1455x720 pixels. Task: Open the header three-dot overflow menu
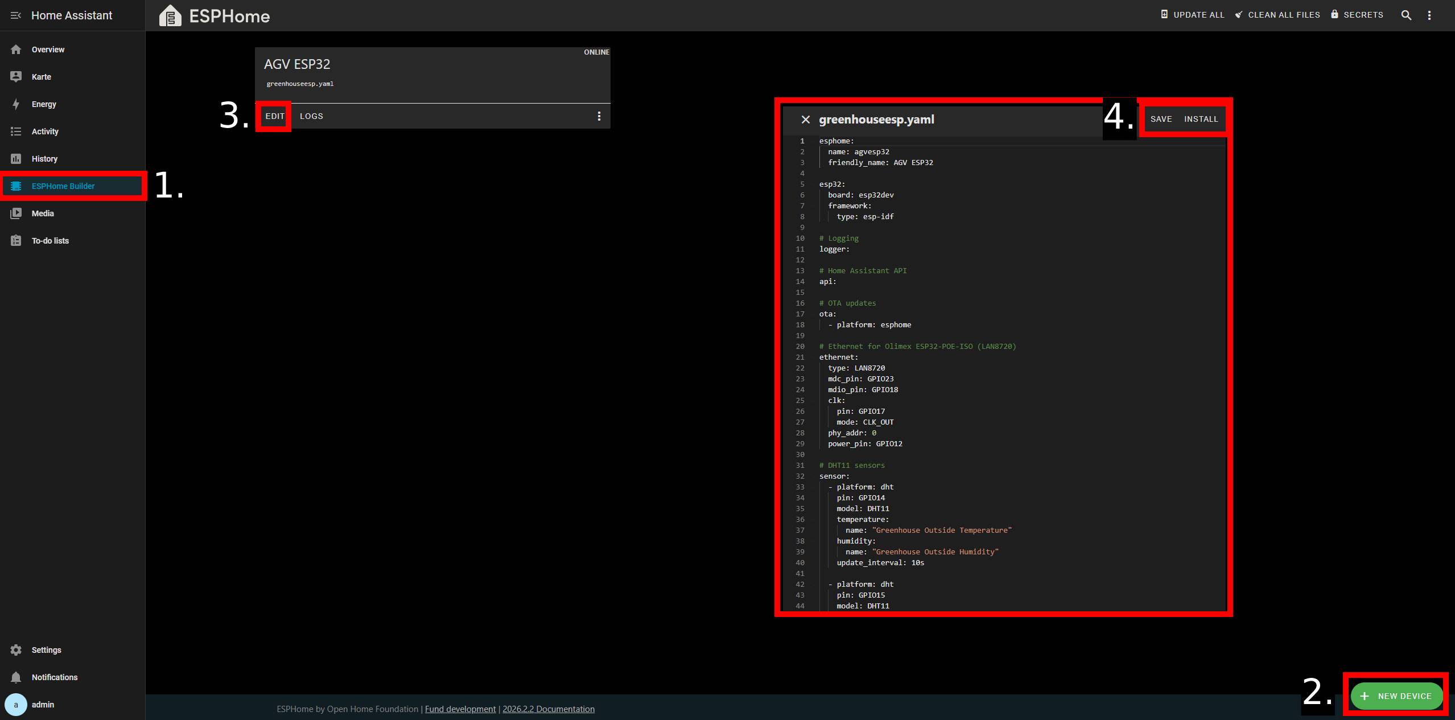click(1429, 15)
